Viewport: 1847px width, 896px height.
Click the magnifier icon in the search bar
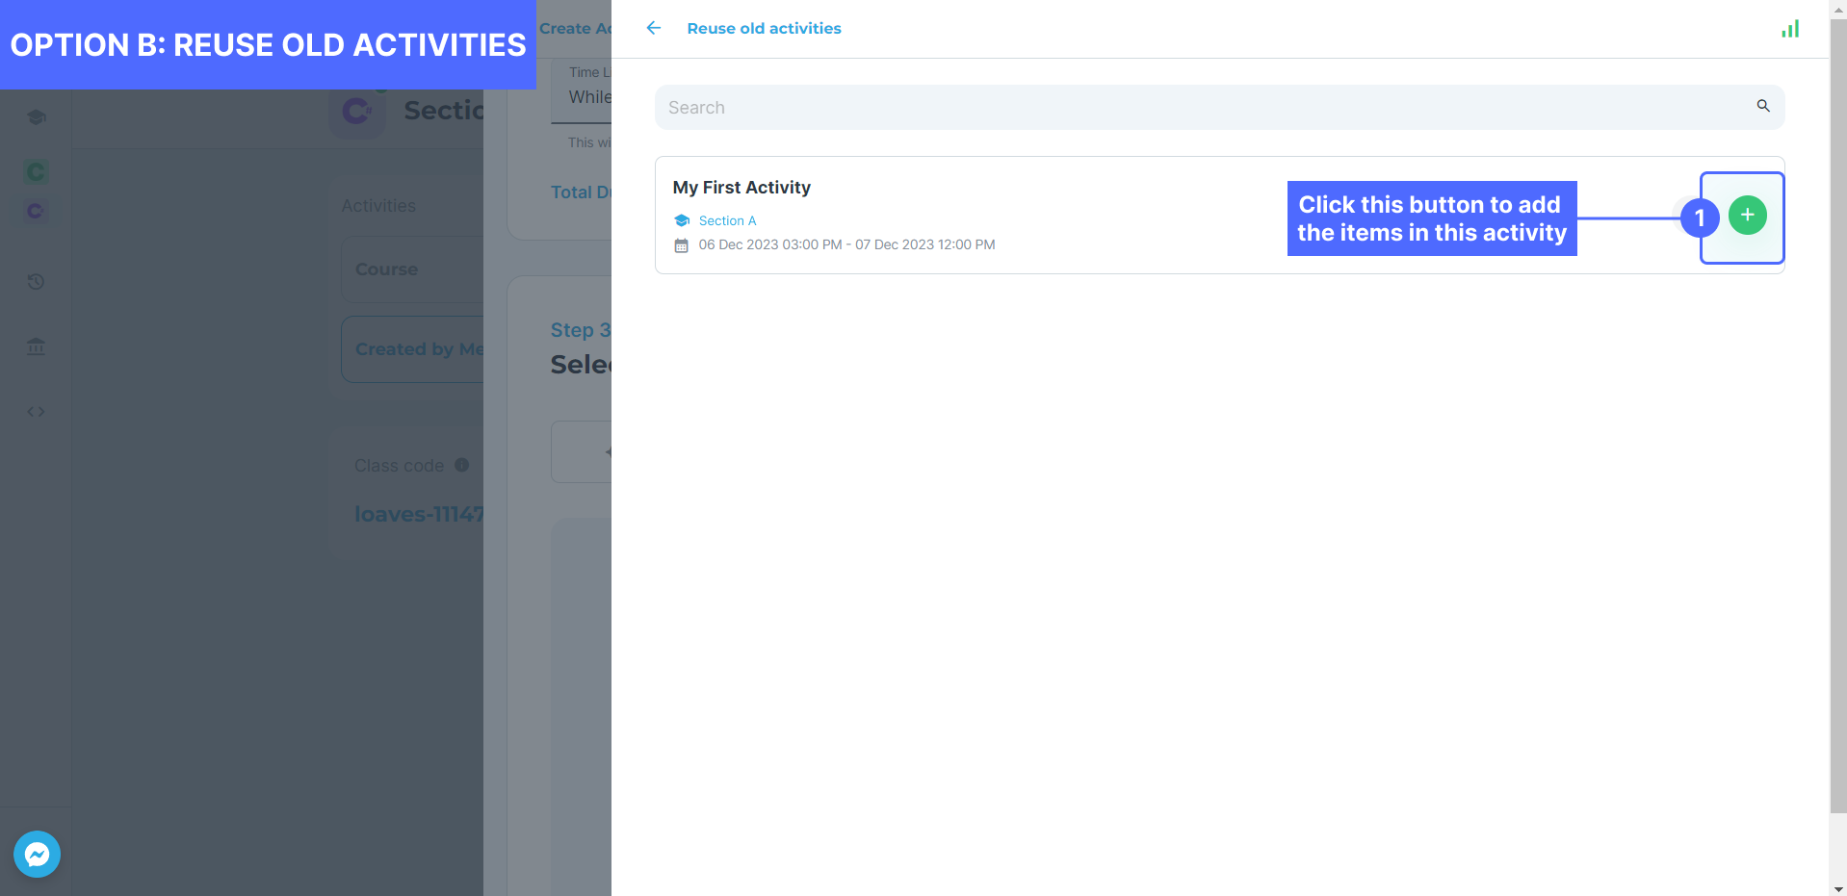(1763, 106)
